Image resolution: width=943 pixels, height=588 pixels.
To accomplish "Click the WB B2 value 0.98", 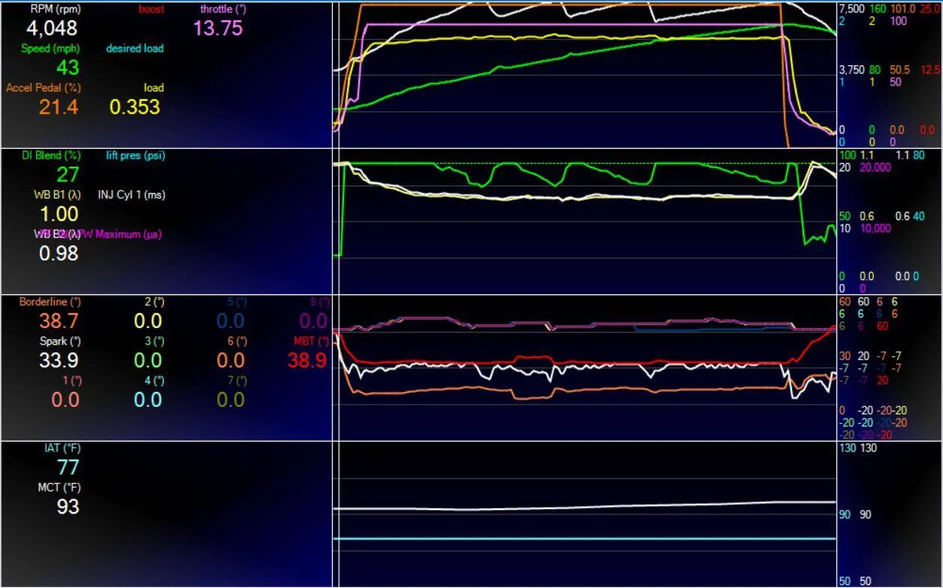I will click(59, 253).
